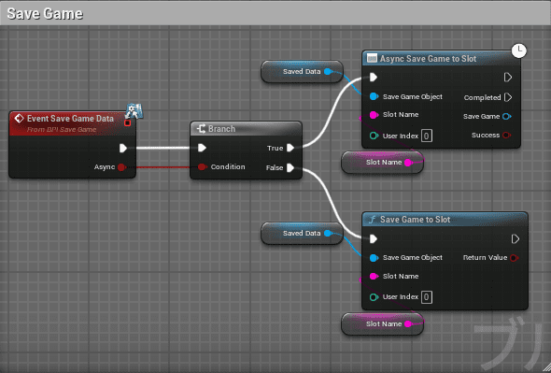This screenshot has width=551, height=373.
Task: Click the Save Game Object input pin on Async node
Action: tap(374, 96)
